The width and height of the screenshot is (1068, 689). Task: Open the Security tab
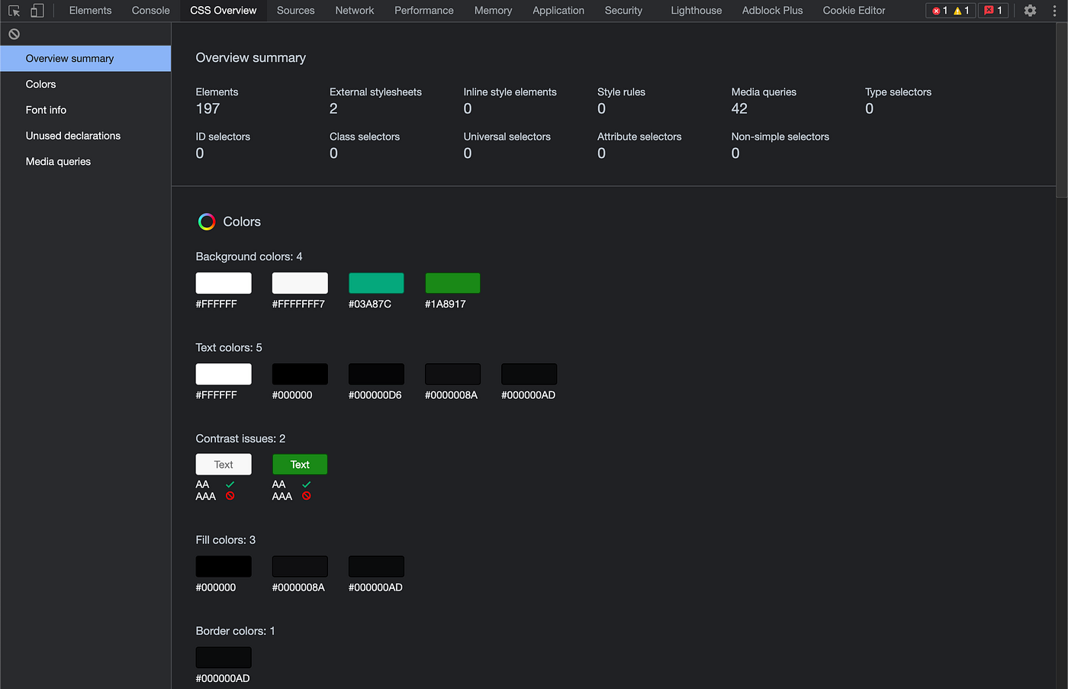click(x=623, y=11)
